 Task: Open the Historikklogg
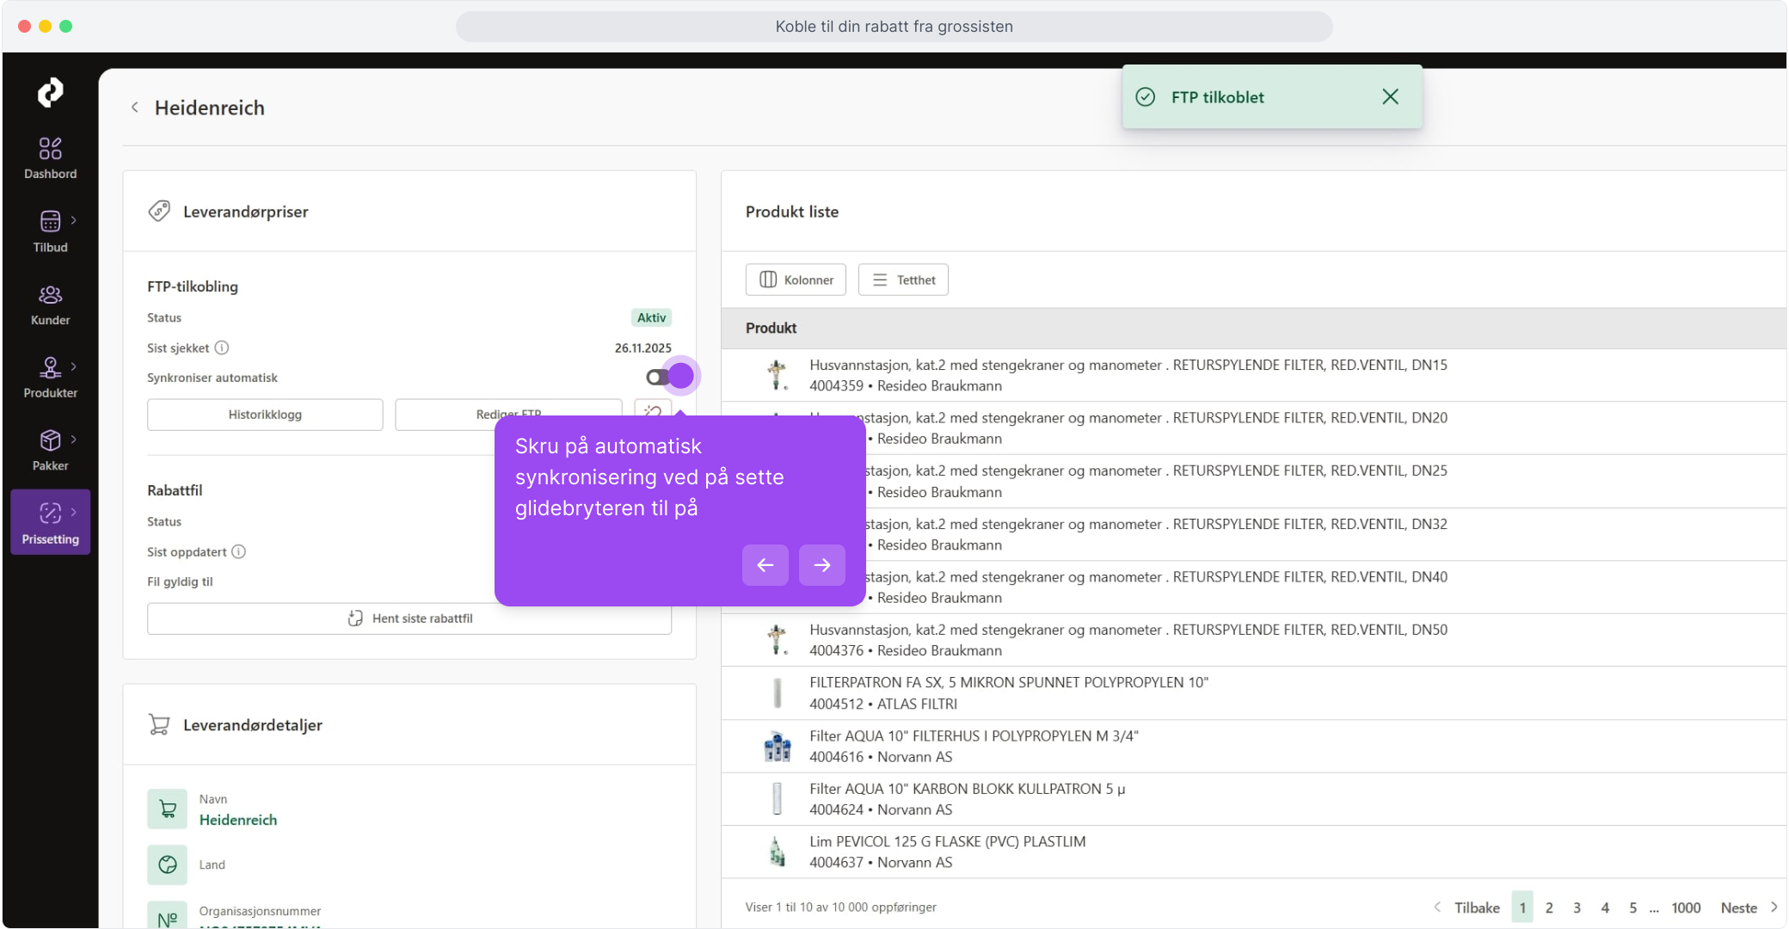[265, 415]
